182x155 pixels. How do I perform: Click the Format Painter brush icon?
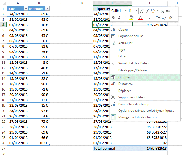click(x=170, y=17)
